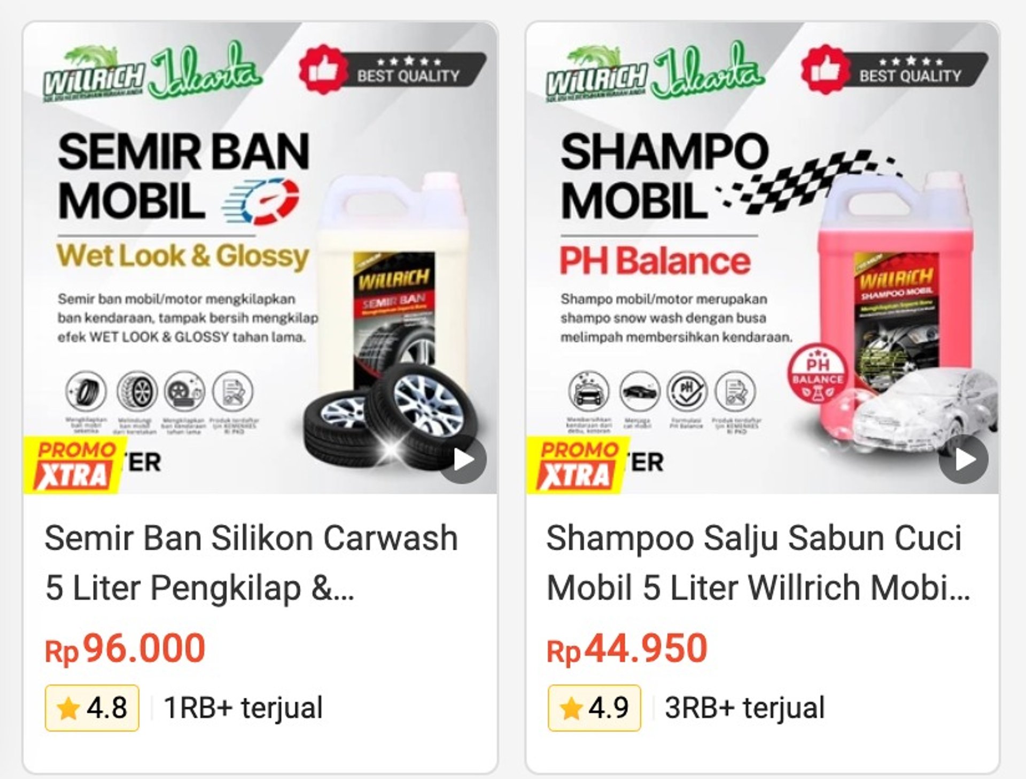This screenshot has height=779, width=1026.
Task: Select the Rp96.000 price
Action: coord(125,649)
